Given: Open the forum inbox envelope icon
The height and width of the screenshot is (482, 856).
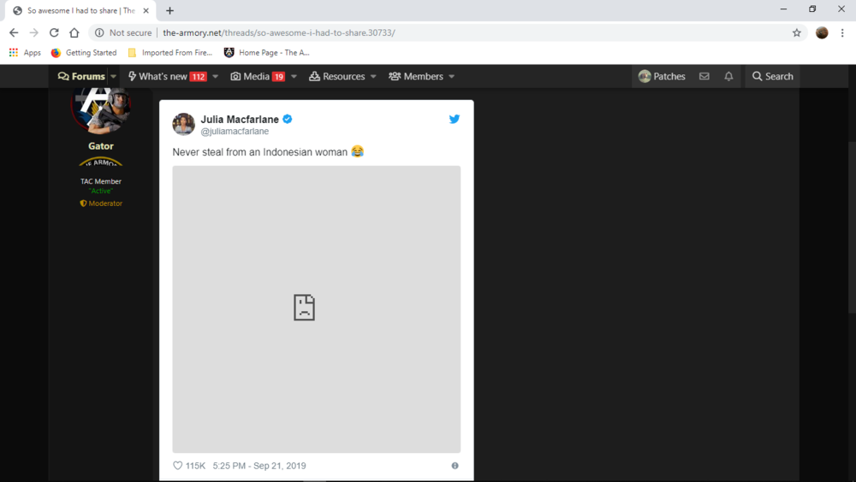Looking at the screenshot, I should [704, 76].
